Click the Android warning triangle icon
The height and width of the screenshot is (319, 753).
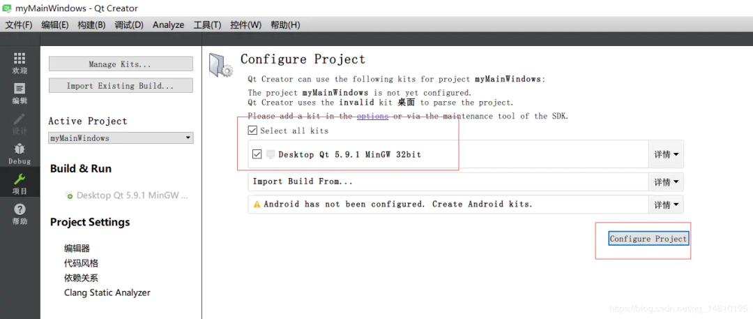pyautogui.click(x=257, y=205)
